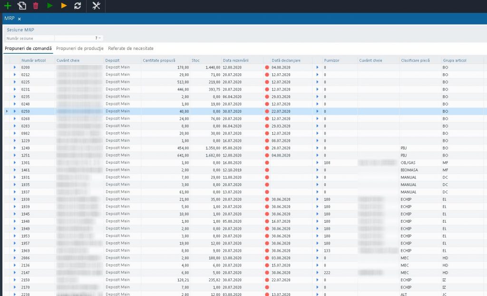Image resolution: width=487 pixels, height=296 pixels.
Task: Click the arrow beside Furnizor value 108
Action: (318, 163)
